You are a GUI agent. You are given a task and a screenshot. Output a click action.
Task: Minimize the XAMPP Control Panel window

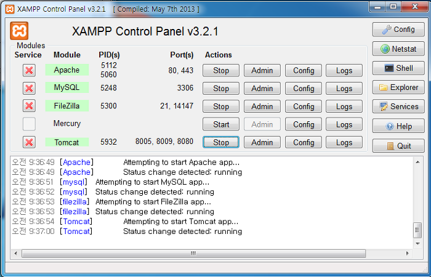[x=377, y=7]
